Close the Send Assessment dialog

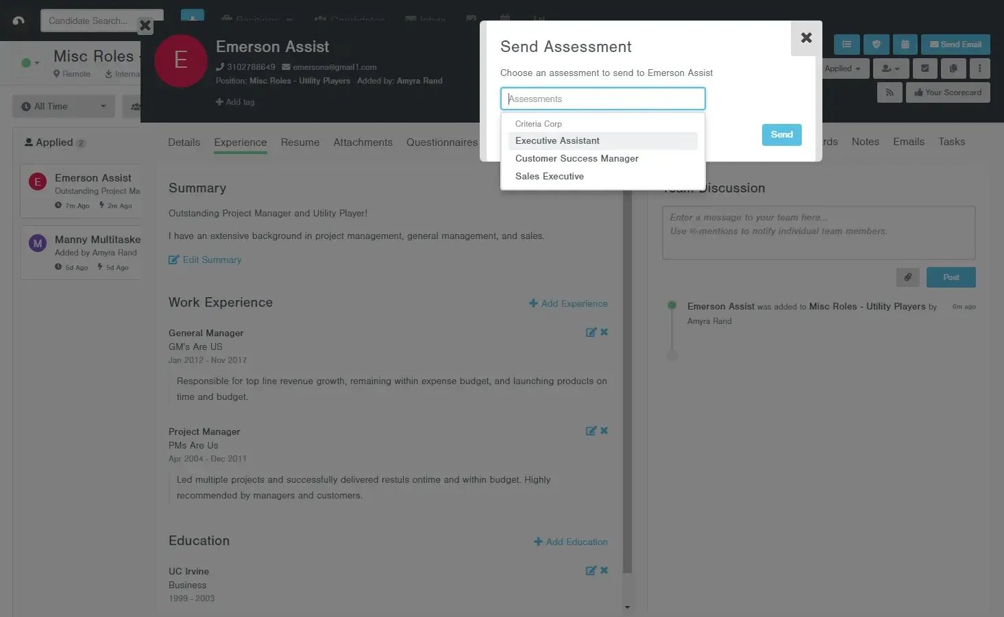pos(807,38)
